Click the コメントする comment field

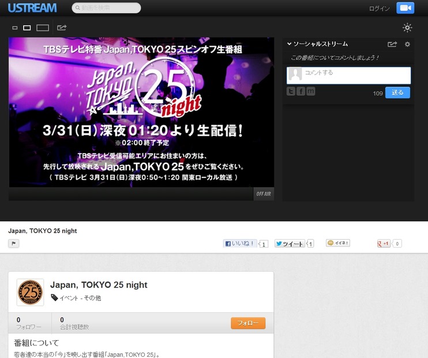348,76
